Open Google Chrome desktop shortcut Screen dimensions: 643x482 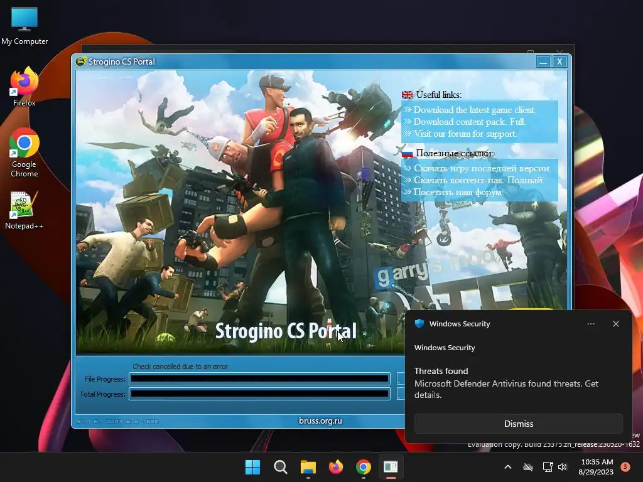point(24,153)
